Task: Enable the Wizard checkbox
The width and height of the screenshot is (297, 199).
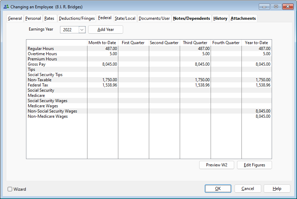Action: [10, 189]
